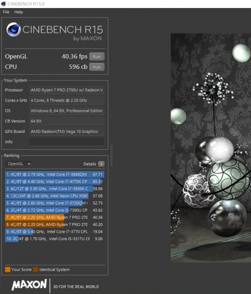Click the MAXON logo at bottom
This screenshot has height=294, width=251.
point(29,285)
